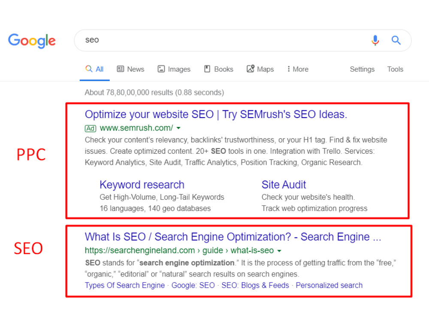Viewport: 429px width, 322px height.
Task: Expand dropdown arrow after searchengineland URL
Action: 279,251
